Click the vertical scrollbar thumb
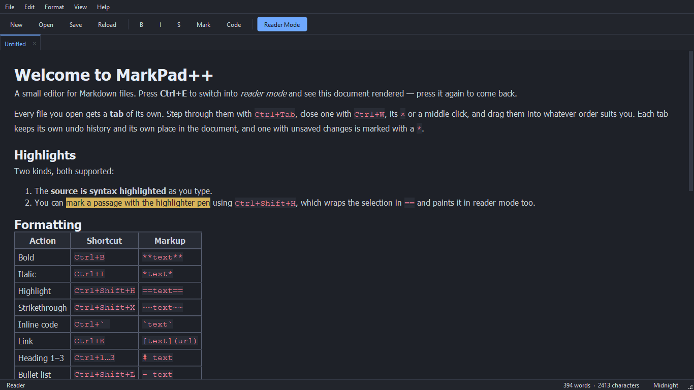 coord(691,121)
